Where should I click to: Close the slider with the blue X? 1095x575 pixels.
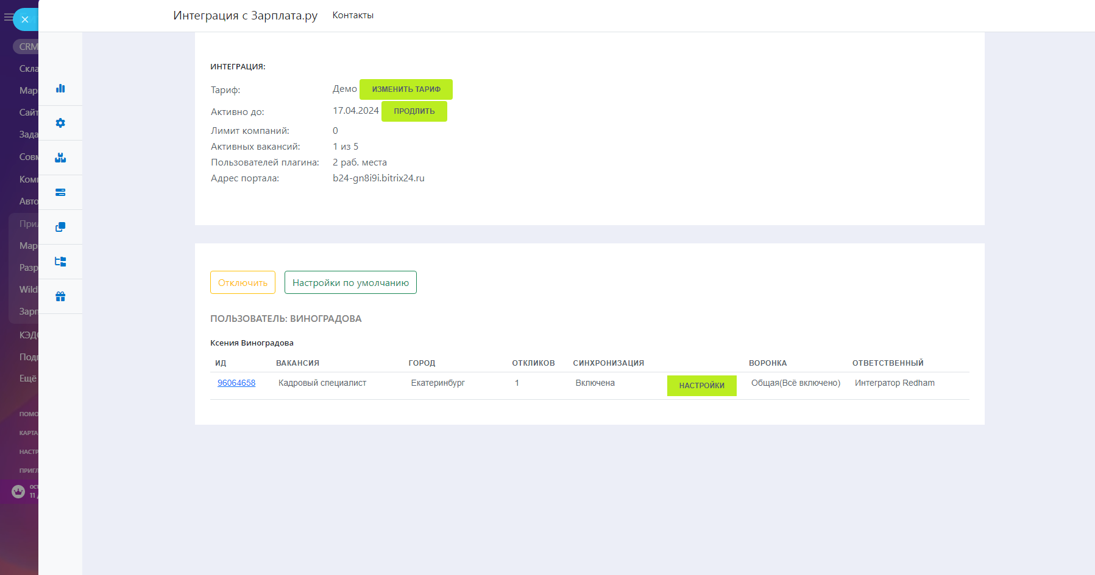pyautogui.click(x=25, y=19)
